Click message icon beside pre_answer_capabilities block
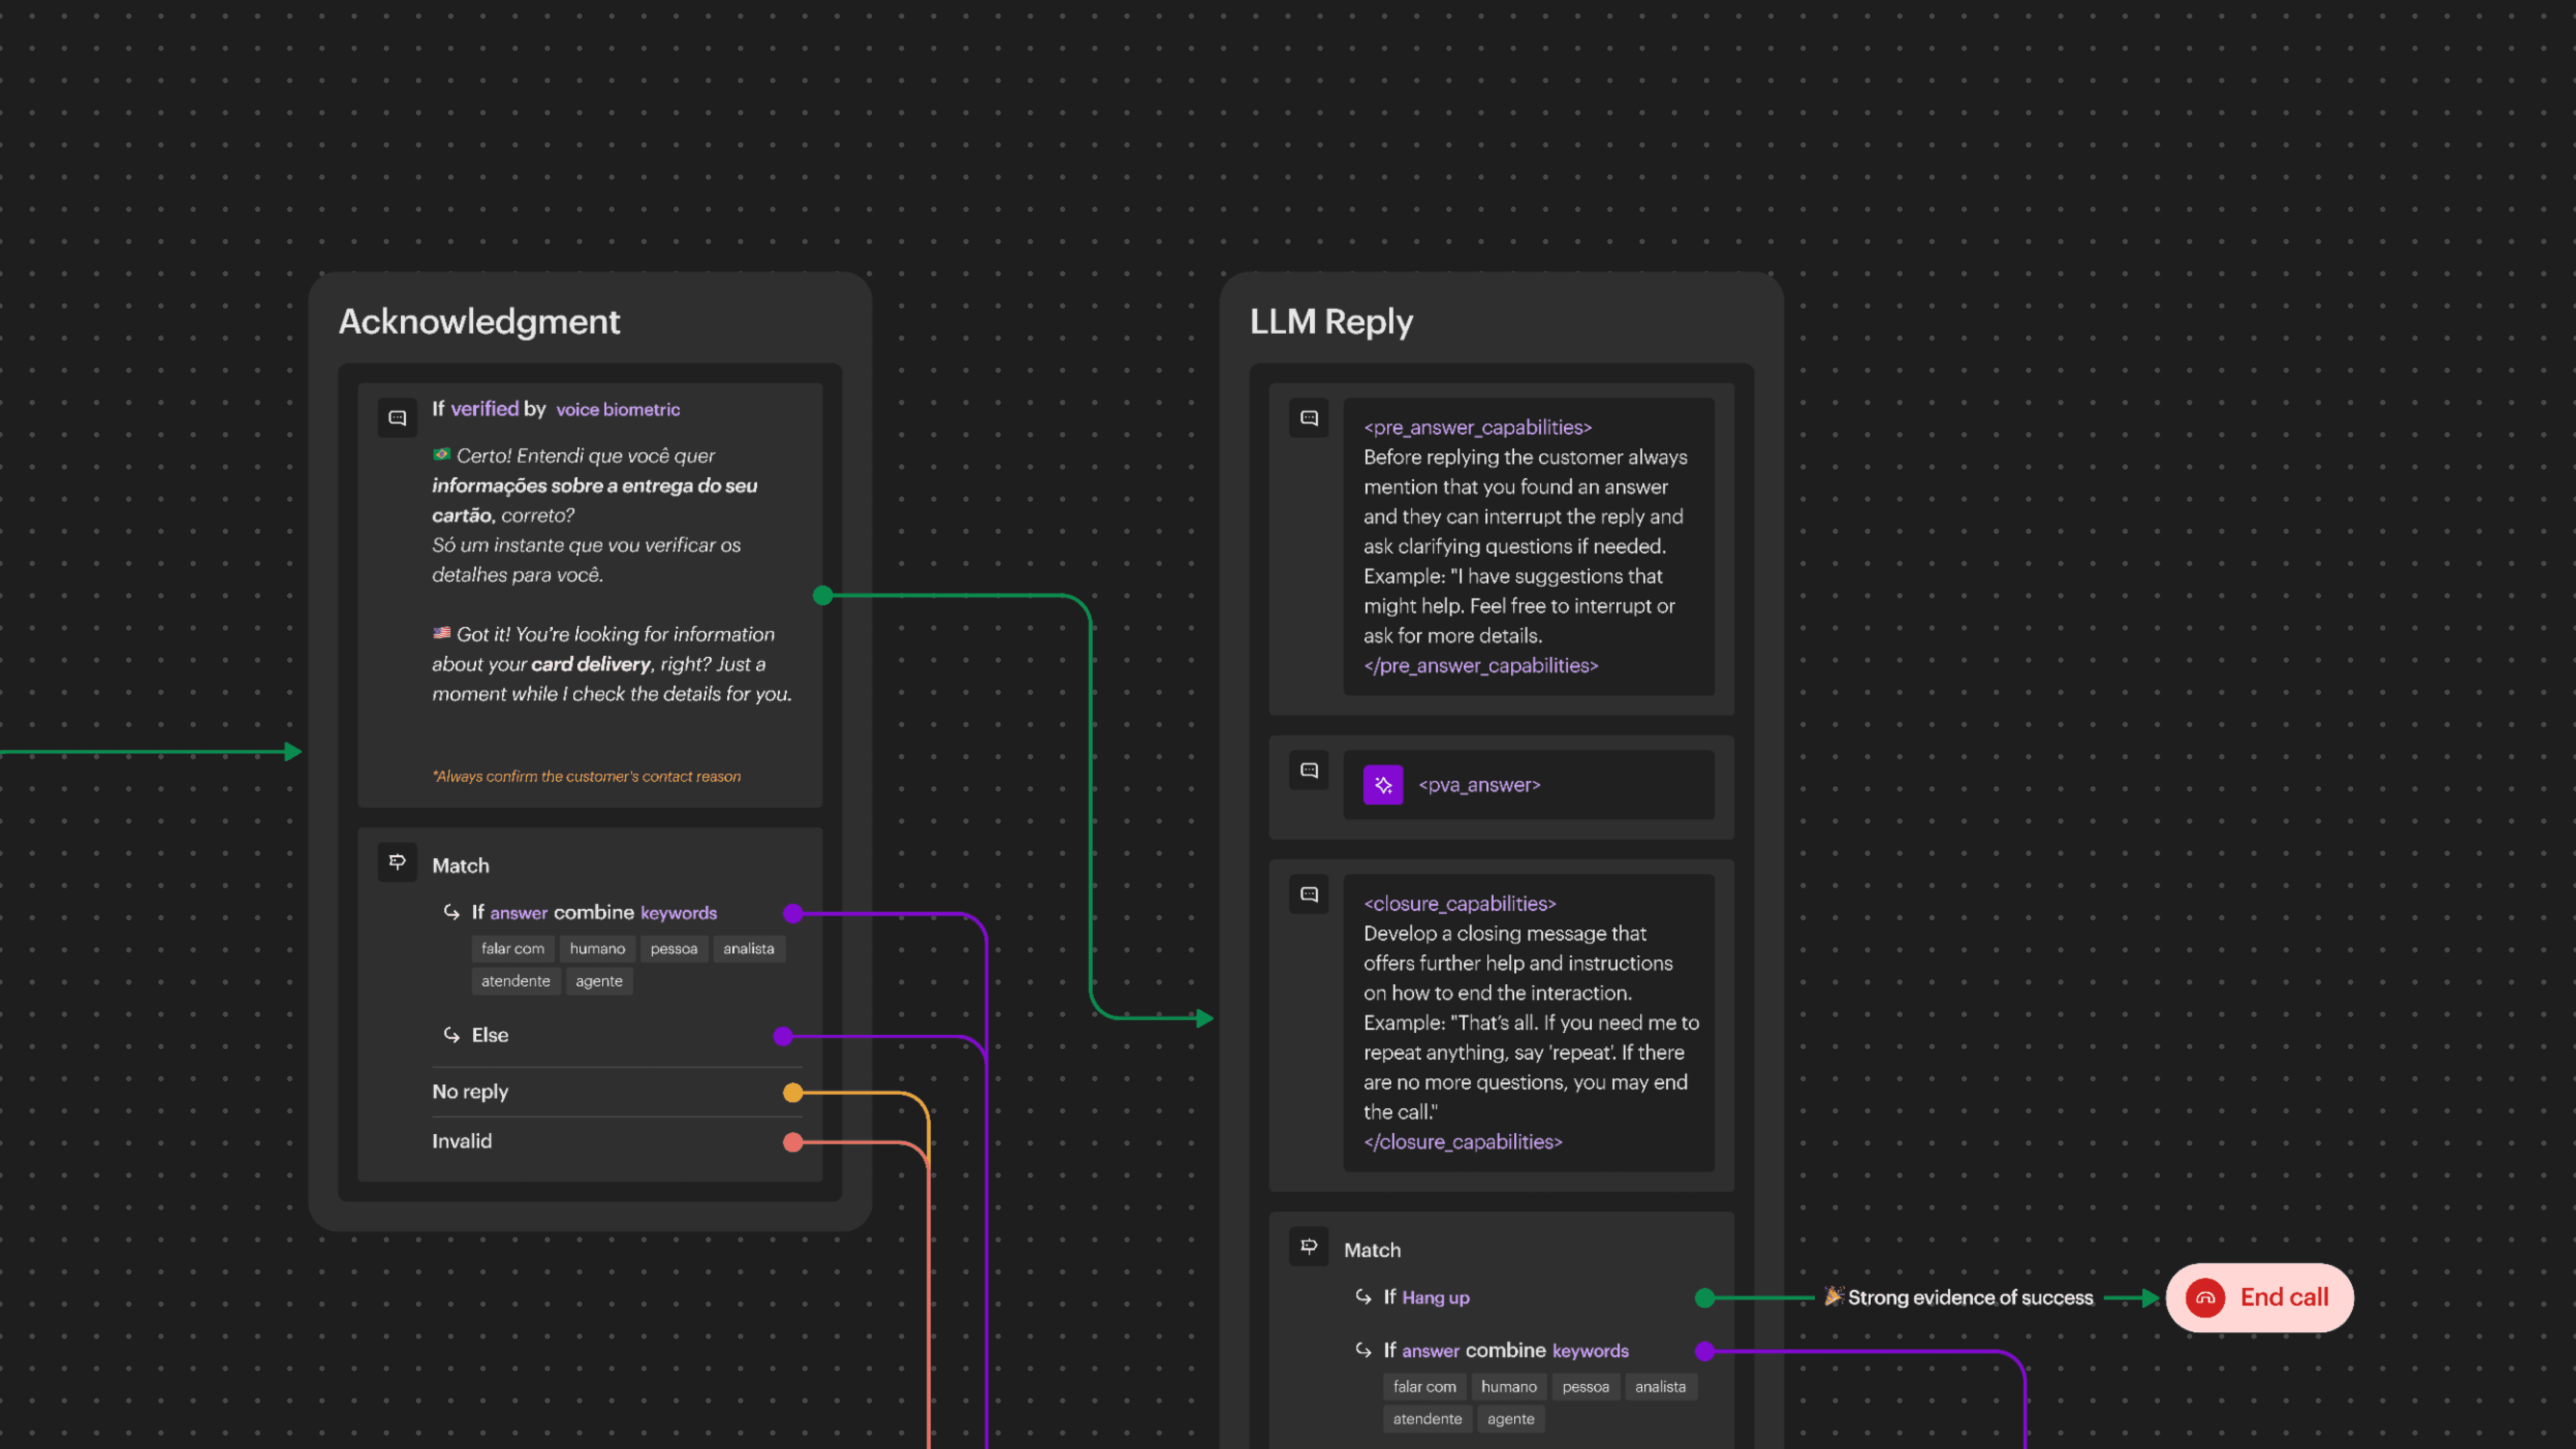This screenshot has width=2576, height=1449. (x=1308, y=418)
